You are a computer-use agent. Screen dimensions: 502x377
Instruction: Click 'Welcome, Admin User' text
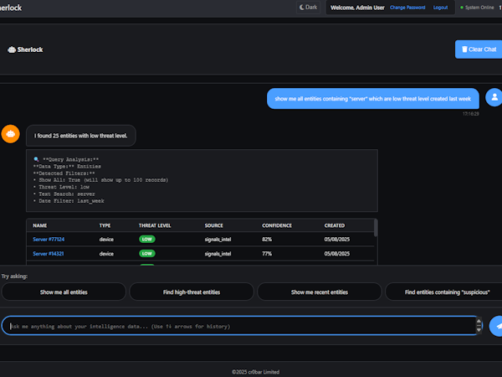357,8
